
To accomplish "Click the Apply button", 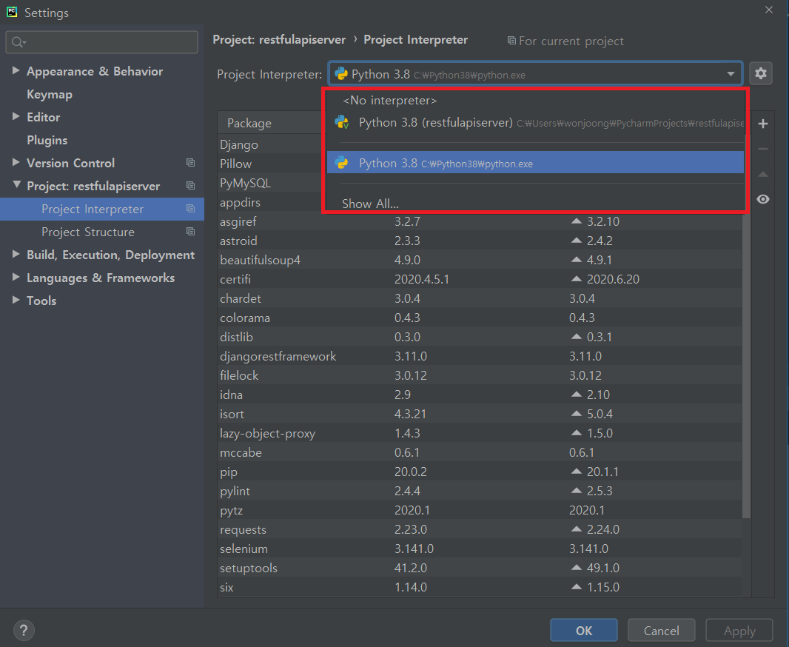I will point(739,631).
